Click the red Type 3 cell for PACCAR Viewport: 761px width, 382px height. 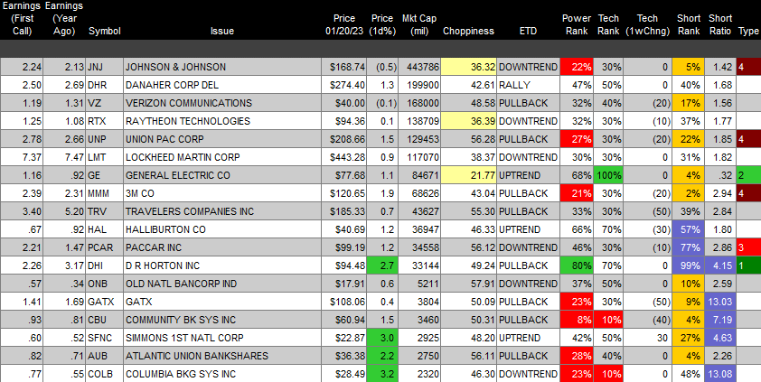point(749,247)
